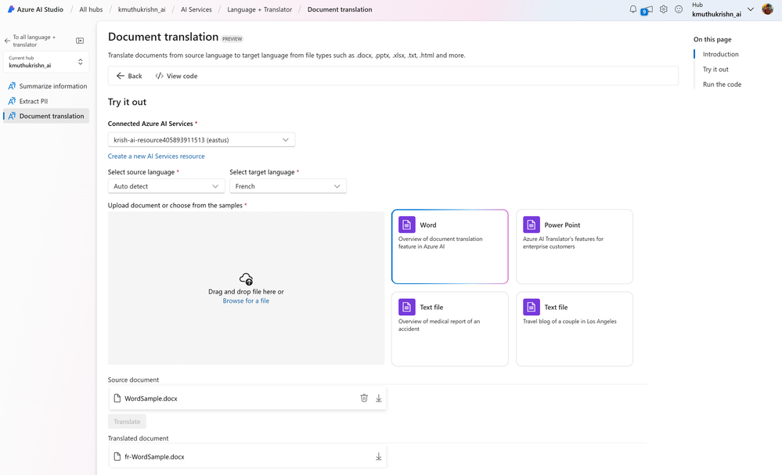Click Browse for a file link

point(246,300)
